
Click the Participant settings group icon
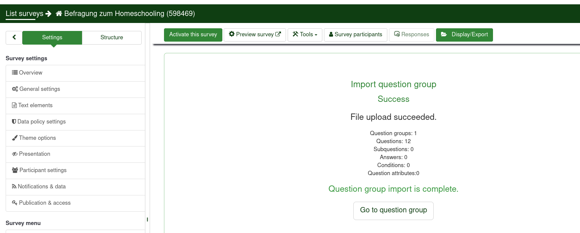tap(15, 170)
